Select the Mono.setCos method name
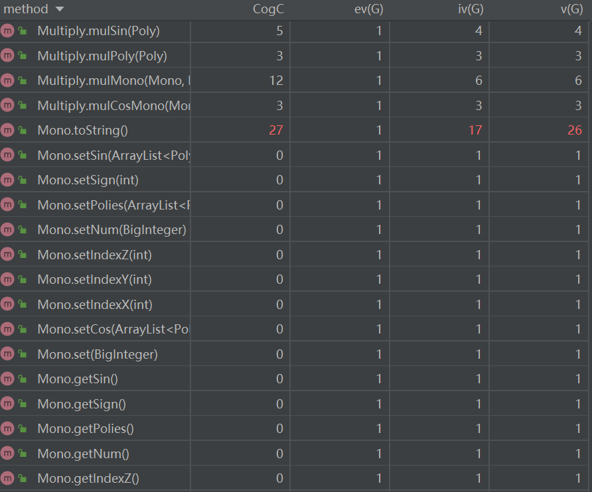This screenshot has height=492, width=592. [x=113, y=330]
